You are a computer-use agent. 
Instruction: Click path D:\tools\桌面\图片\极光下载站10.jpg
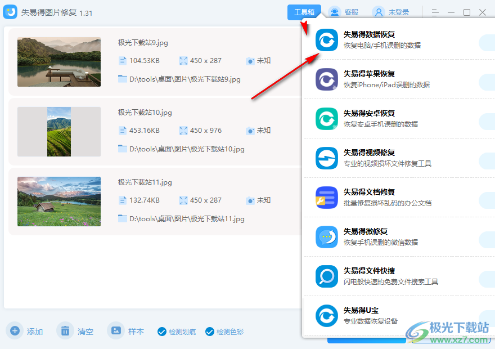pyautogui.click(x=187, y=149)
